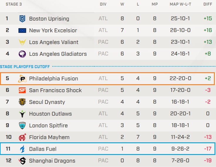Viewport: 216px width, 167px height.
Task: Open the Philadelphia Fusion team name link
Action: [x=53, y=78]
